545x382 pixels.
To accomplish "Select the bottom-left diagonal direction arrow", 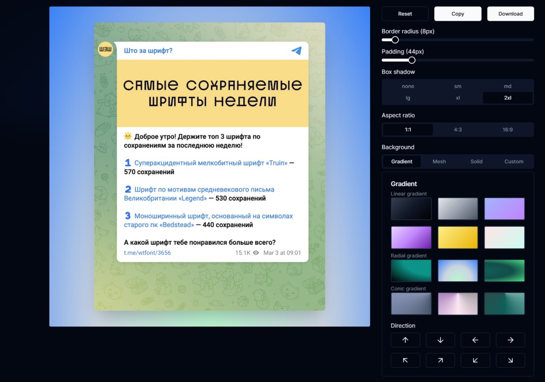I will (x=475, y=360).
